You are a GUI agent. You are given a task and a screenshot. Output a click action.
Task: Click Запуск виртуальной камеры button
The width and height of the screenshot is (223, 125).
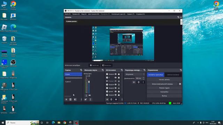tap(162, 84)
